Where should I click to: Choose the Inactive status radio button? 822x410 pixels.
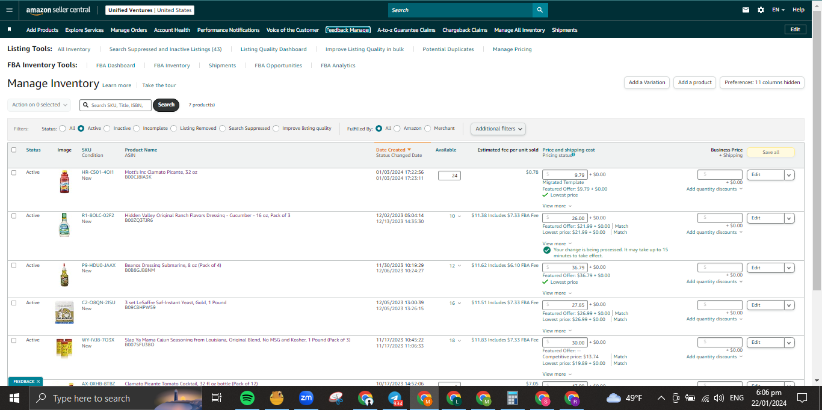pos(107,128)
